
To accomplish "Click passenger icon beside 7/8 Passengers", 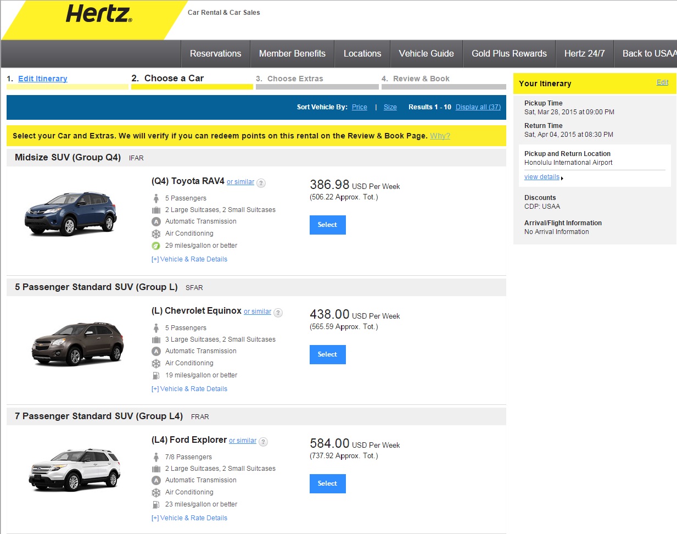I will (156, 457).
